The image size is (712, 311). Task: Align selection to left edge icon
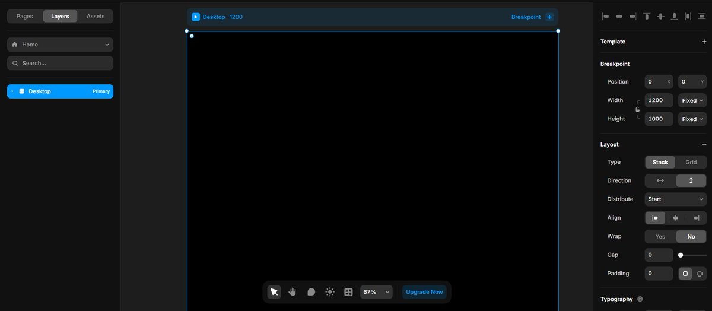[606, 17]
